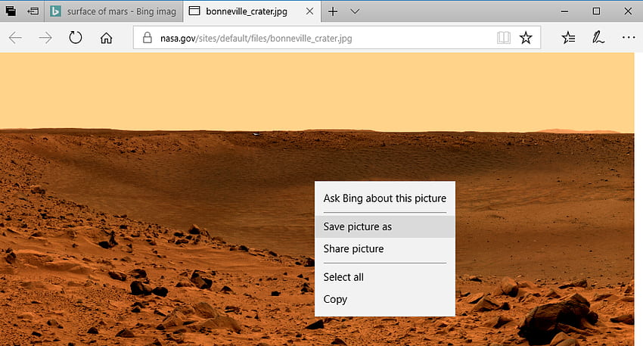Show tab previews with the chevron
Screen dimensions: 643x346
(x=355, y=11)
